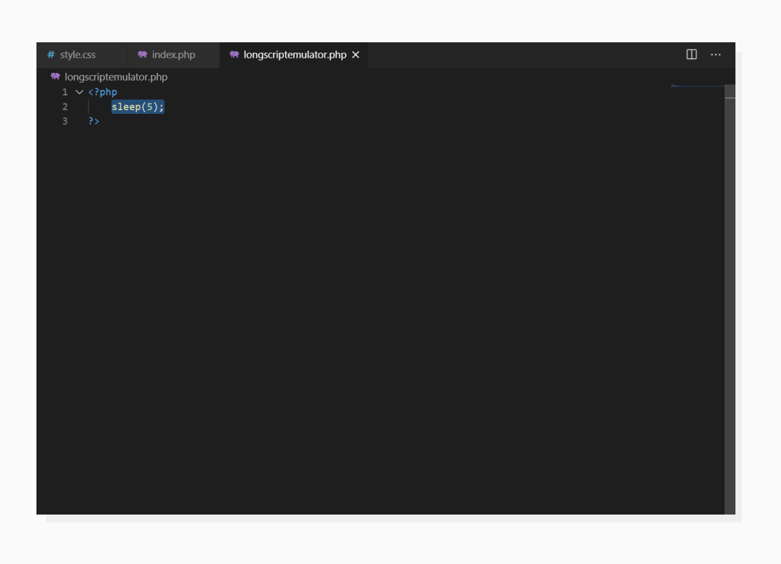Click the close X on longscriptemulator.php tab
Image resolution: width=781 pixels, height=564 pixels.
coord(355,55)
